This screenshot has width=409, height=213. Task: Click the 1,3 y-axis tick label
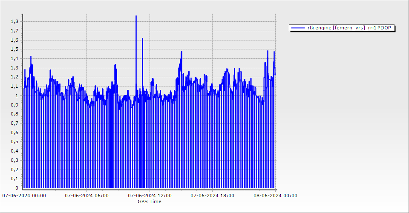(x=14, y=68)
